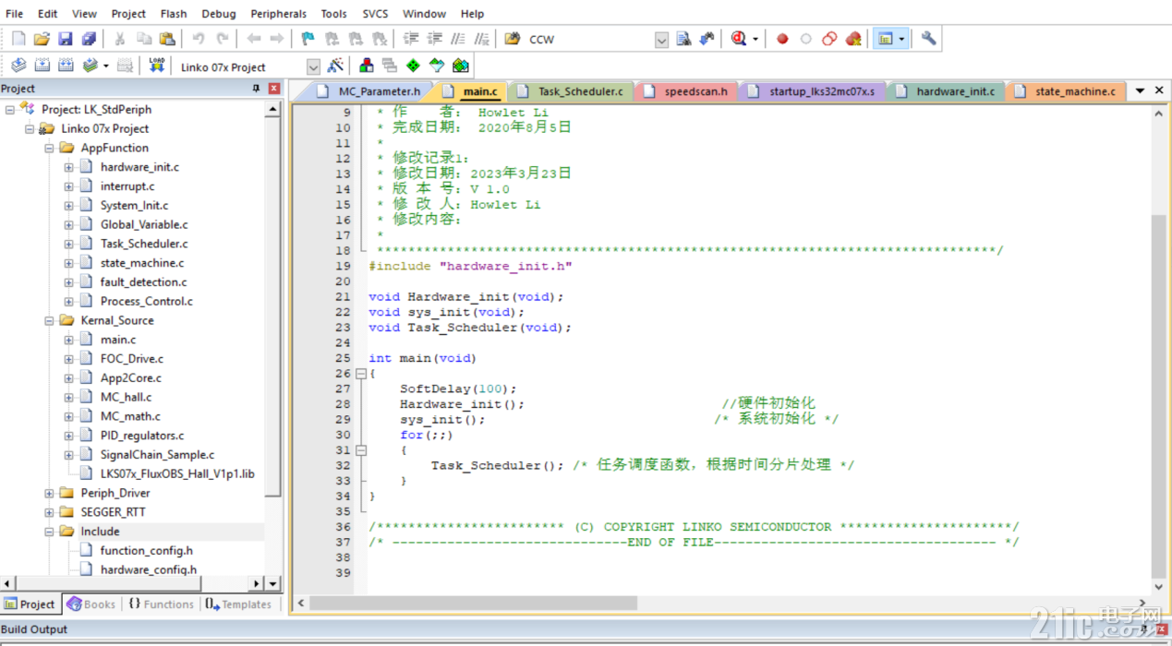Click the editor horizontal scrollbar thumb
Screen dimensions: 1172x646
(473, 603)
